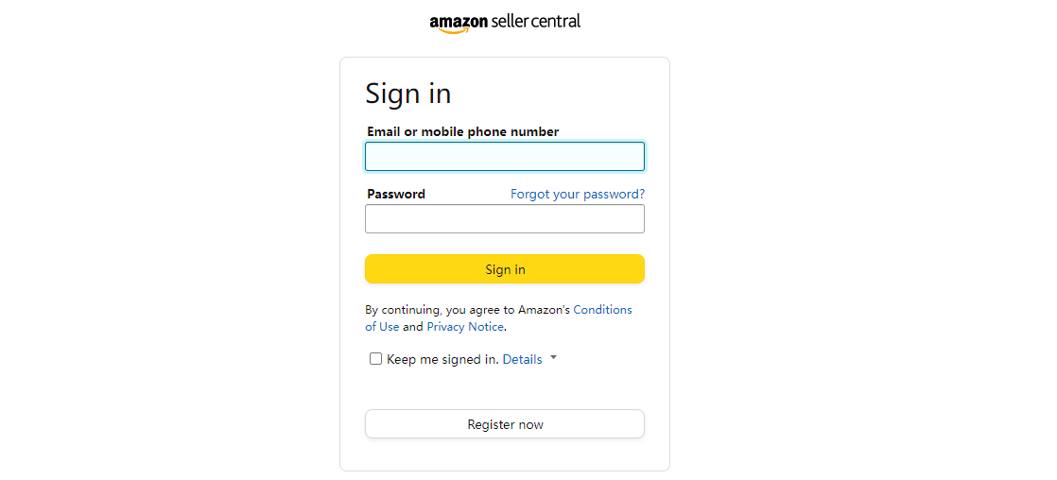Click the Details link

[x=522, y=359]
